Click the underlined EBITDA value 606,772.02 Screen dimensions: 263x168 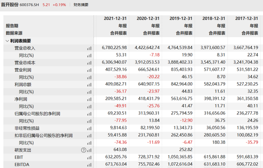click(x=247, y=164)
